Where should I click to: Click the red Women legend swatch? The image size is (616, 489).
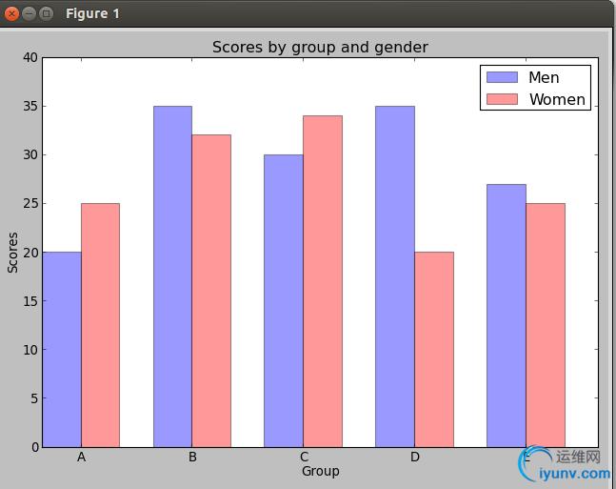pyautogui.click(x=502, y=99)
